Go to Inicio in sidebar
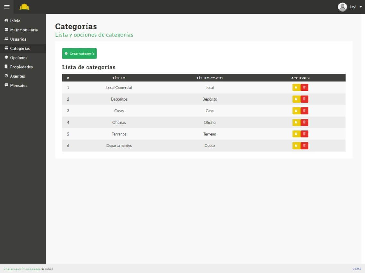The image size is (365, 273). point(15,21)
